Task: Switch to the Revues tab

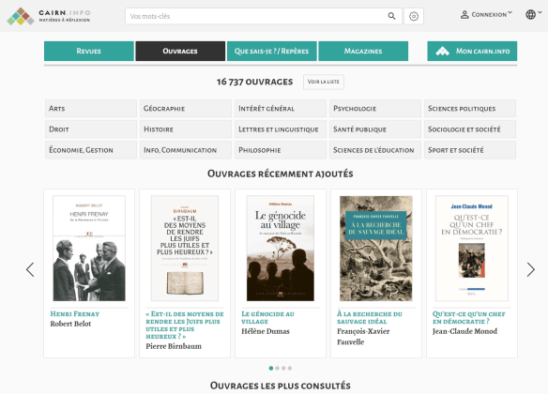Action: (89, 51)
